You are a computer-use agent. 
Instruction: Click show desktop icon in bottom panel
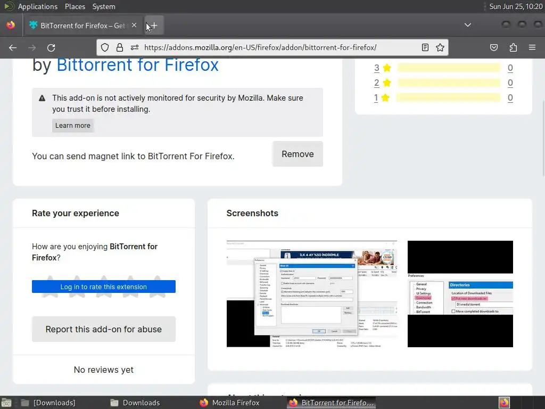click(x=6, y=403)
